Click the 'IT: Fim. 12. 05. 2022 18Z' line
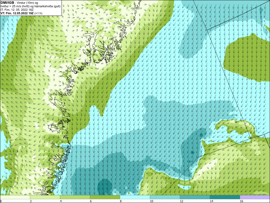The width and height of the screenshot is (270, 203). (x=17, y=10)
